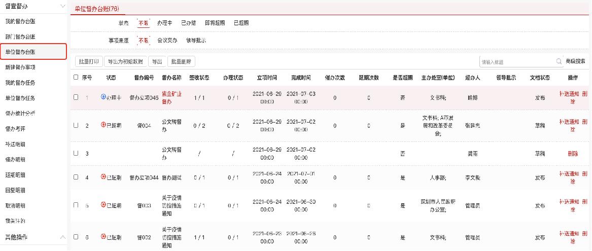Image resolution: width=592 pixels, height=251 pixels.
Task: Open 我的督办任务 in the sidebar
Action: [x=20, y=83]
